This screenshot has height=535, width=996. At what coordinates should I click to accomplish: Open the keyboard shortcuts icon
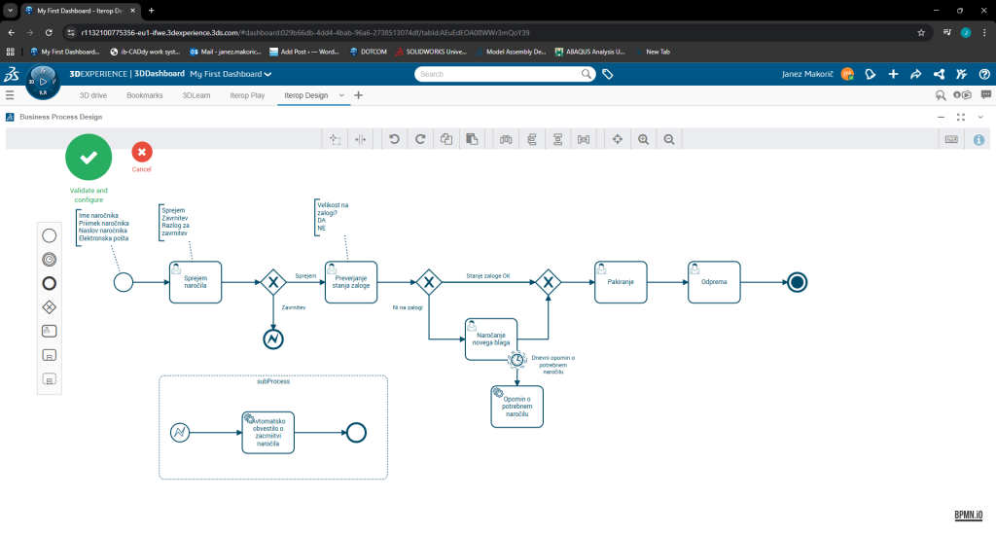pyautogui.click(x=951, y=140)
